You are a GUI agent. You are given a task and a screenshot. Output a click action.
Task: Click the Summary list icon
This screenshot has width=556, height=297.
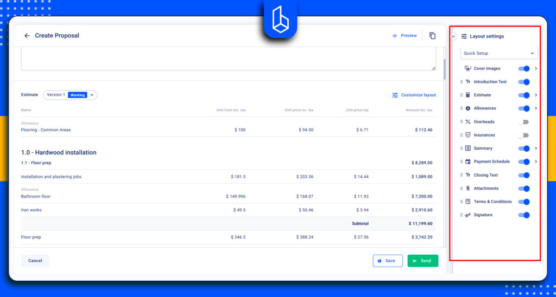coord(467,148)
